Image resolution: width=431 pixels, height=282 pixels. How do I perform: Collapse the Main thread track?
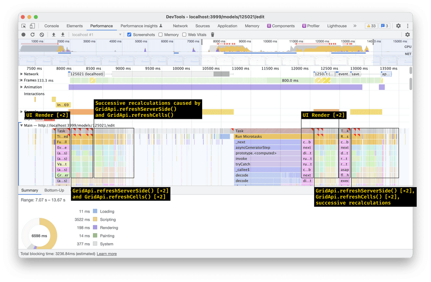(x=22, y=125)
